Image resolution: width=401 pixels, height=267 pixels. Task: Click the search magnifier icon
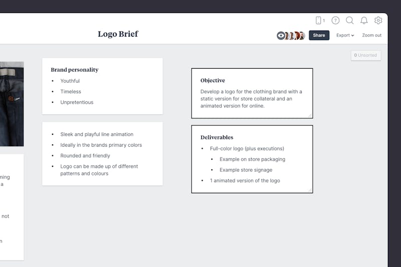(x=350, y=21)
